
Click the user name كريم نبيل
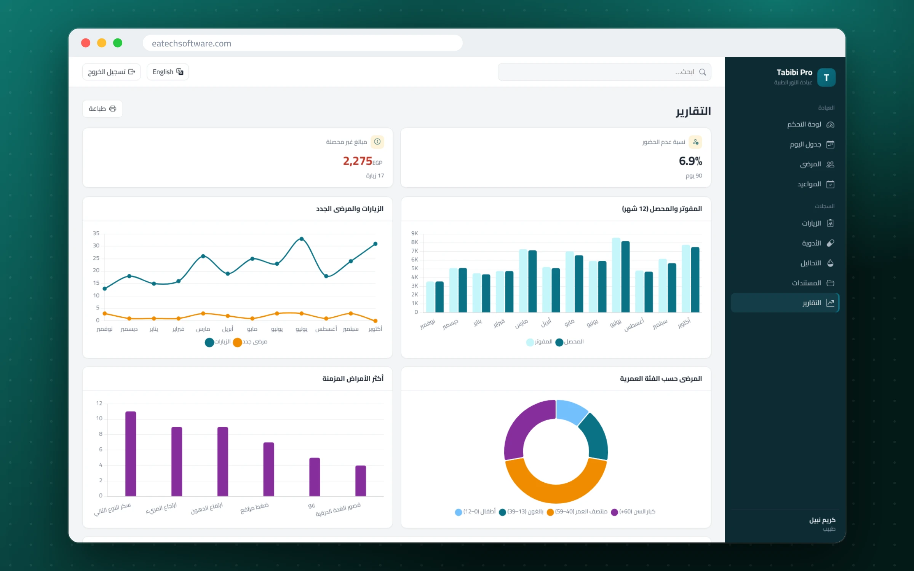822,520
